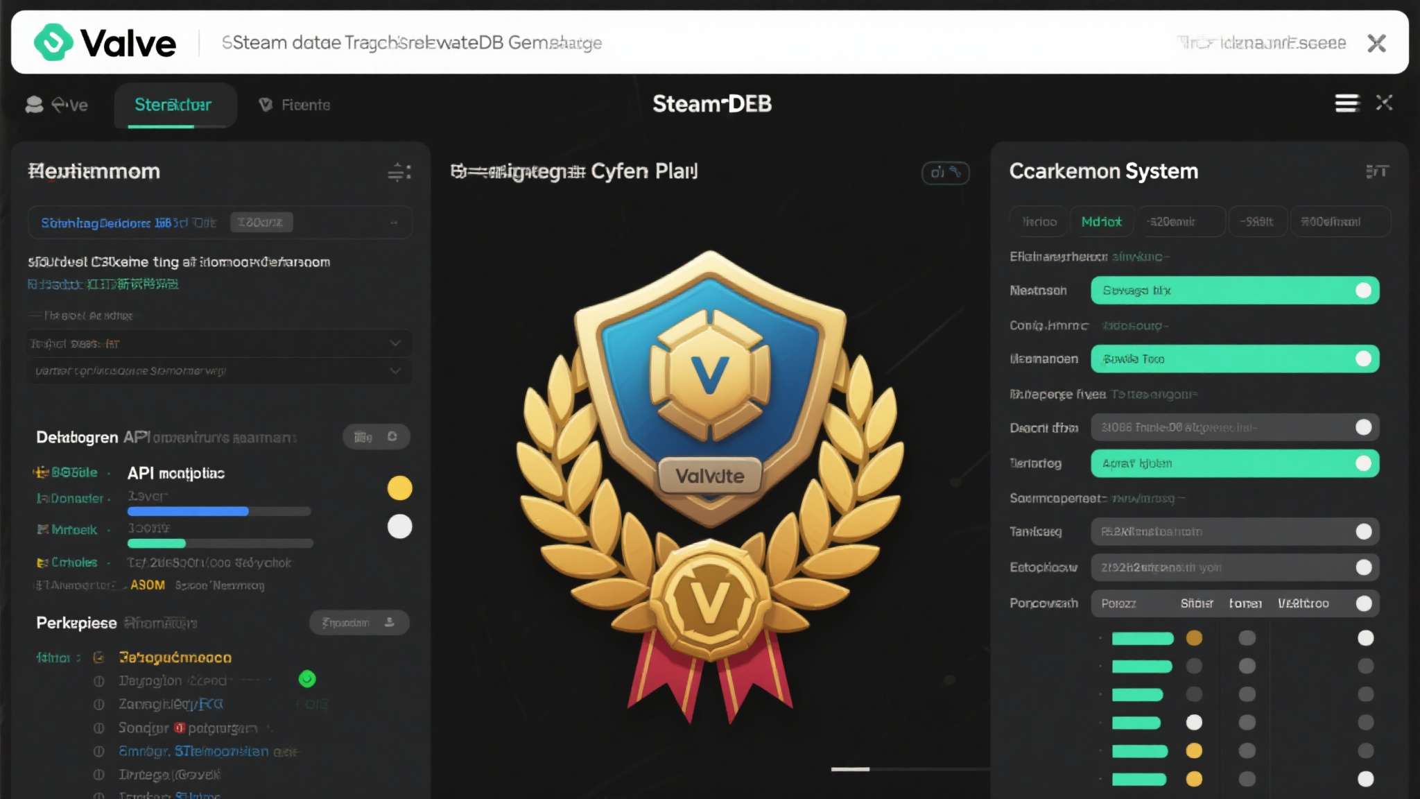Open filter sliders icon in Meutiemmom panel

pyautogui.click(x=399, y=171)
